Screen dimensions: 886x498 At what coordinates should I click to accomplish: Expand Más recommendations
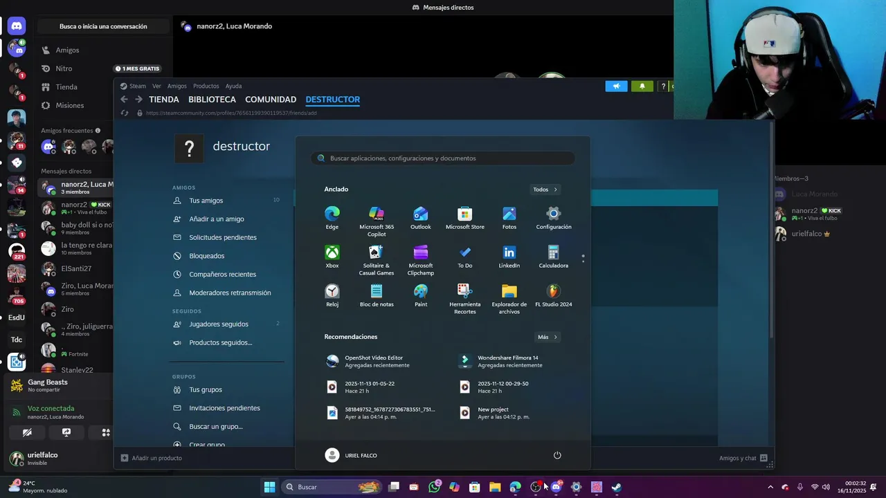tap(547, 337)
